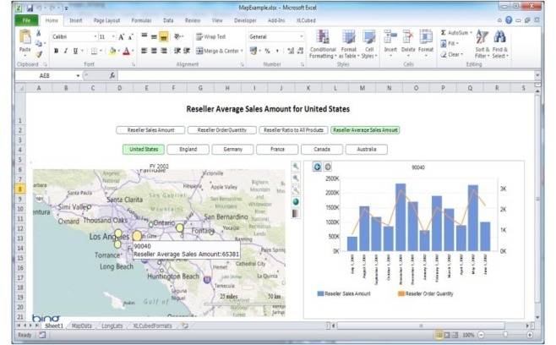The image size is (556, 345).
Task: Open Excel Help question mark
Action: (x=509, y=20)
